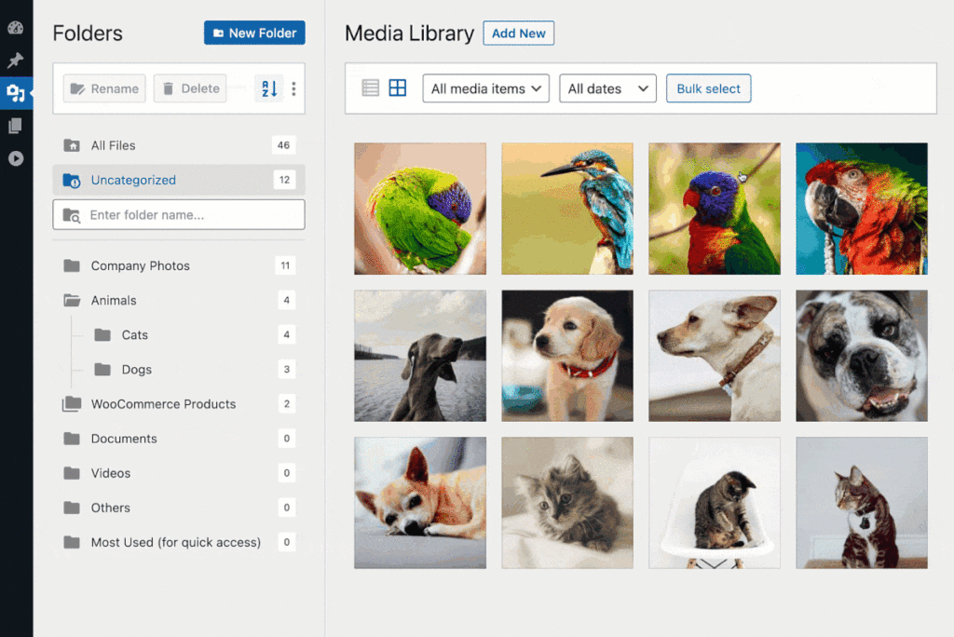Image resolution: width=954 pixels, height=637 pixels.
Task: Switch to list view of media
Action: point(371,88)
